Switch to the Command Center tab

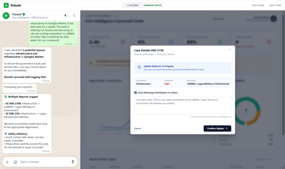(152, 5)
